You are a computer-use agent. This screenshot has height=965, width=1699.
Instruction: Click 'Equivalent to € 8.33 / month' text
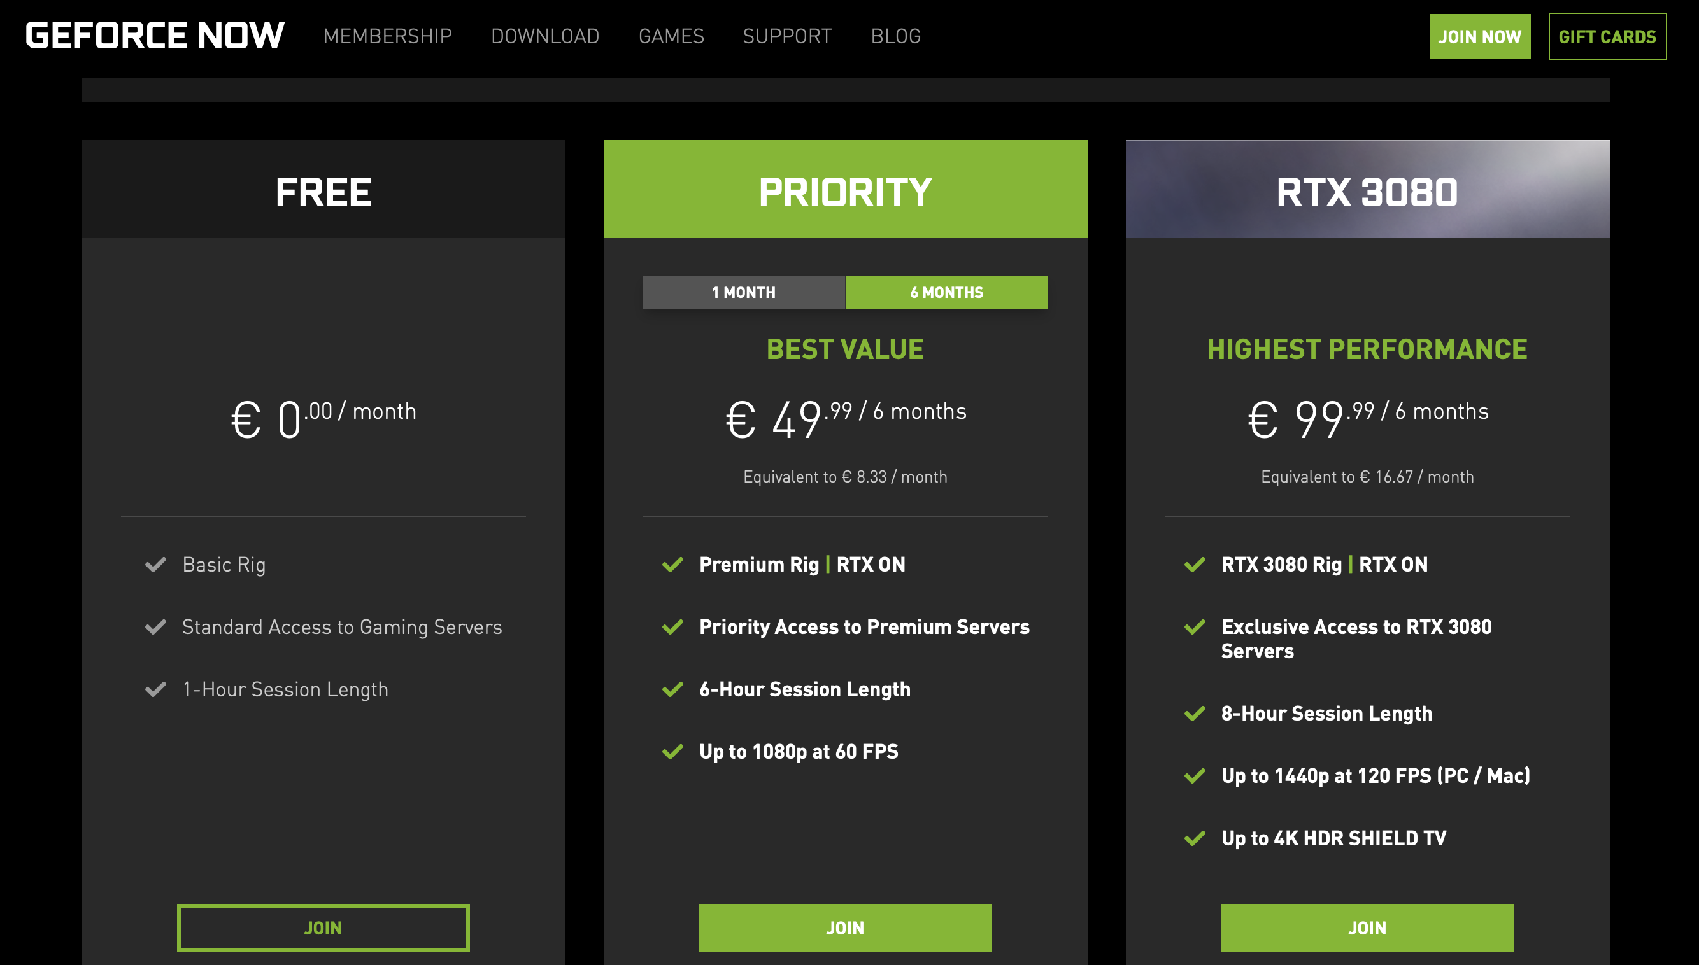[x=845, y=477]
